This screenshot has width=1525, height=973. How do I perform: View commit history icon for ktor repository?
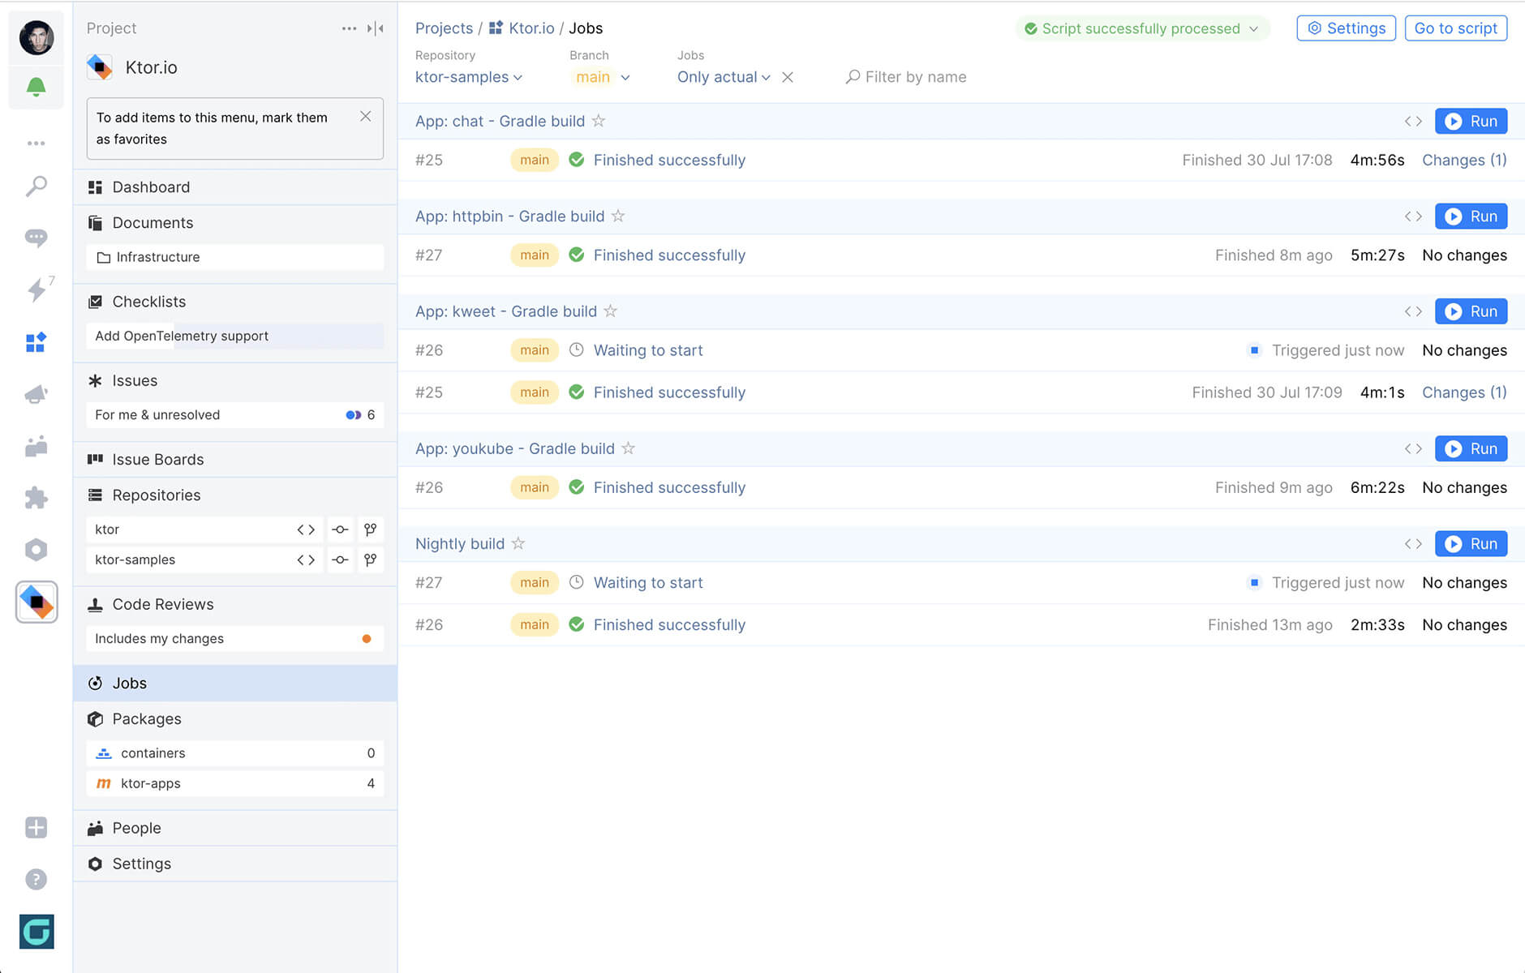[339, 529]
